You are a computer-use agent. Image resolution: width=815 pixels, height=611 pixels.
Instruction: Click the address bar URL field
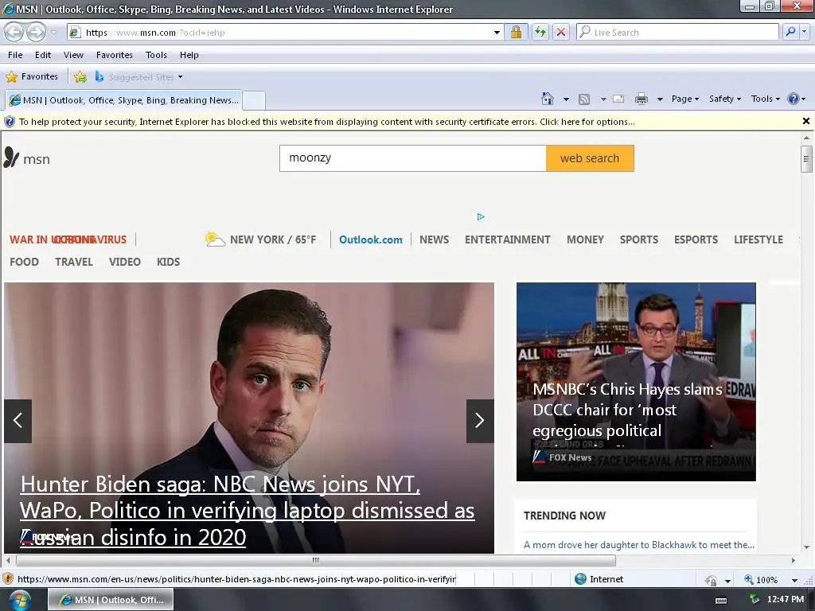pos(281,32)
